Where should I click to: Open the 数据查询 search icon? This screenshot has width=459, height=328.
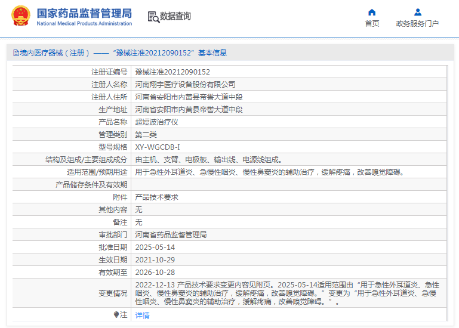pyautogui.click(x=153, y=17)
